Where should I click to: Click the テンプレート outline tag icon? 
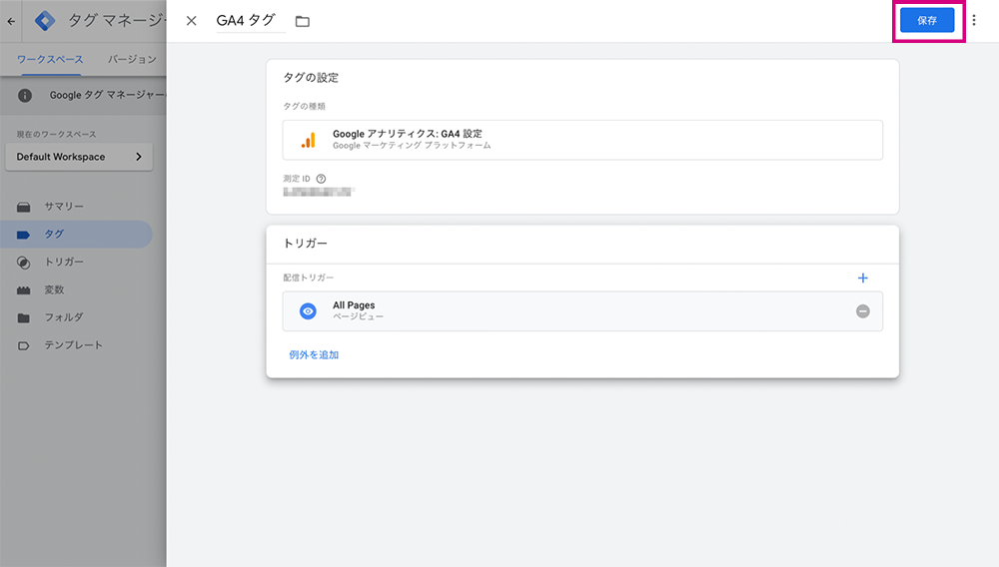(x=24, y=346)
